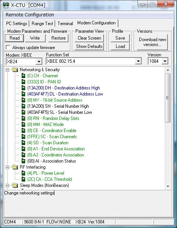Click the RN Random Delay Slots icon
The image size is (177, 228).
click(23, 118)
